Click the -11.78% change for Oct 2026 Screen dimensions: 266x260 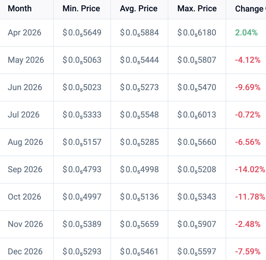click(250, 197)
